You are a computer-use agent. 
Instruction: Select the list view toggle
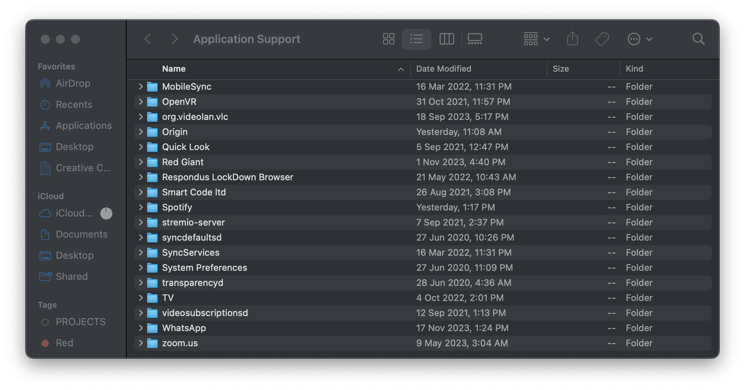click(x=417, y=39)
